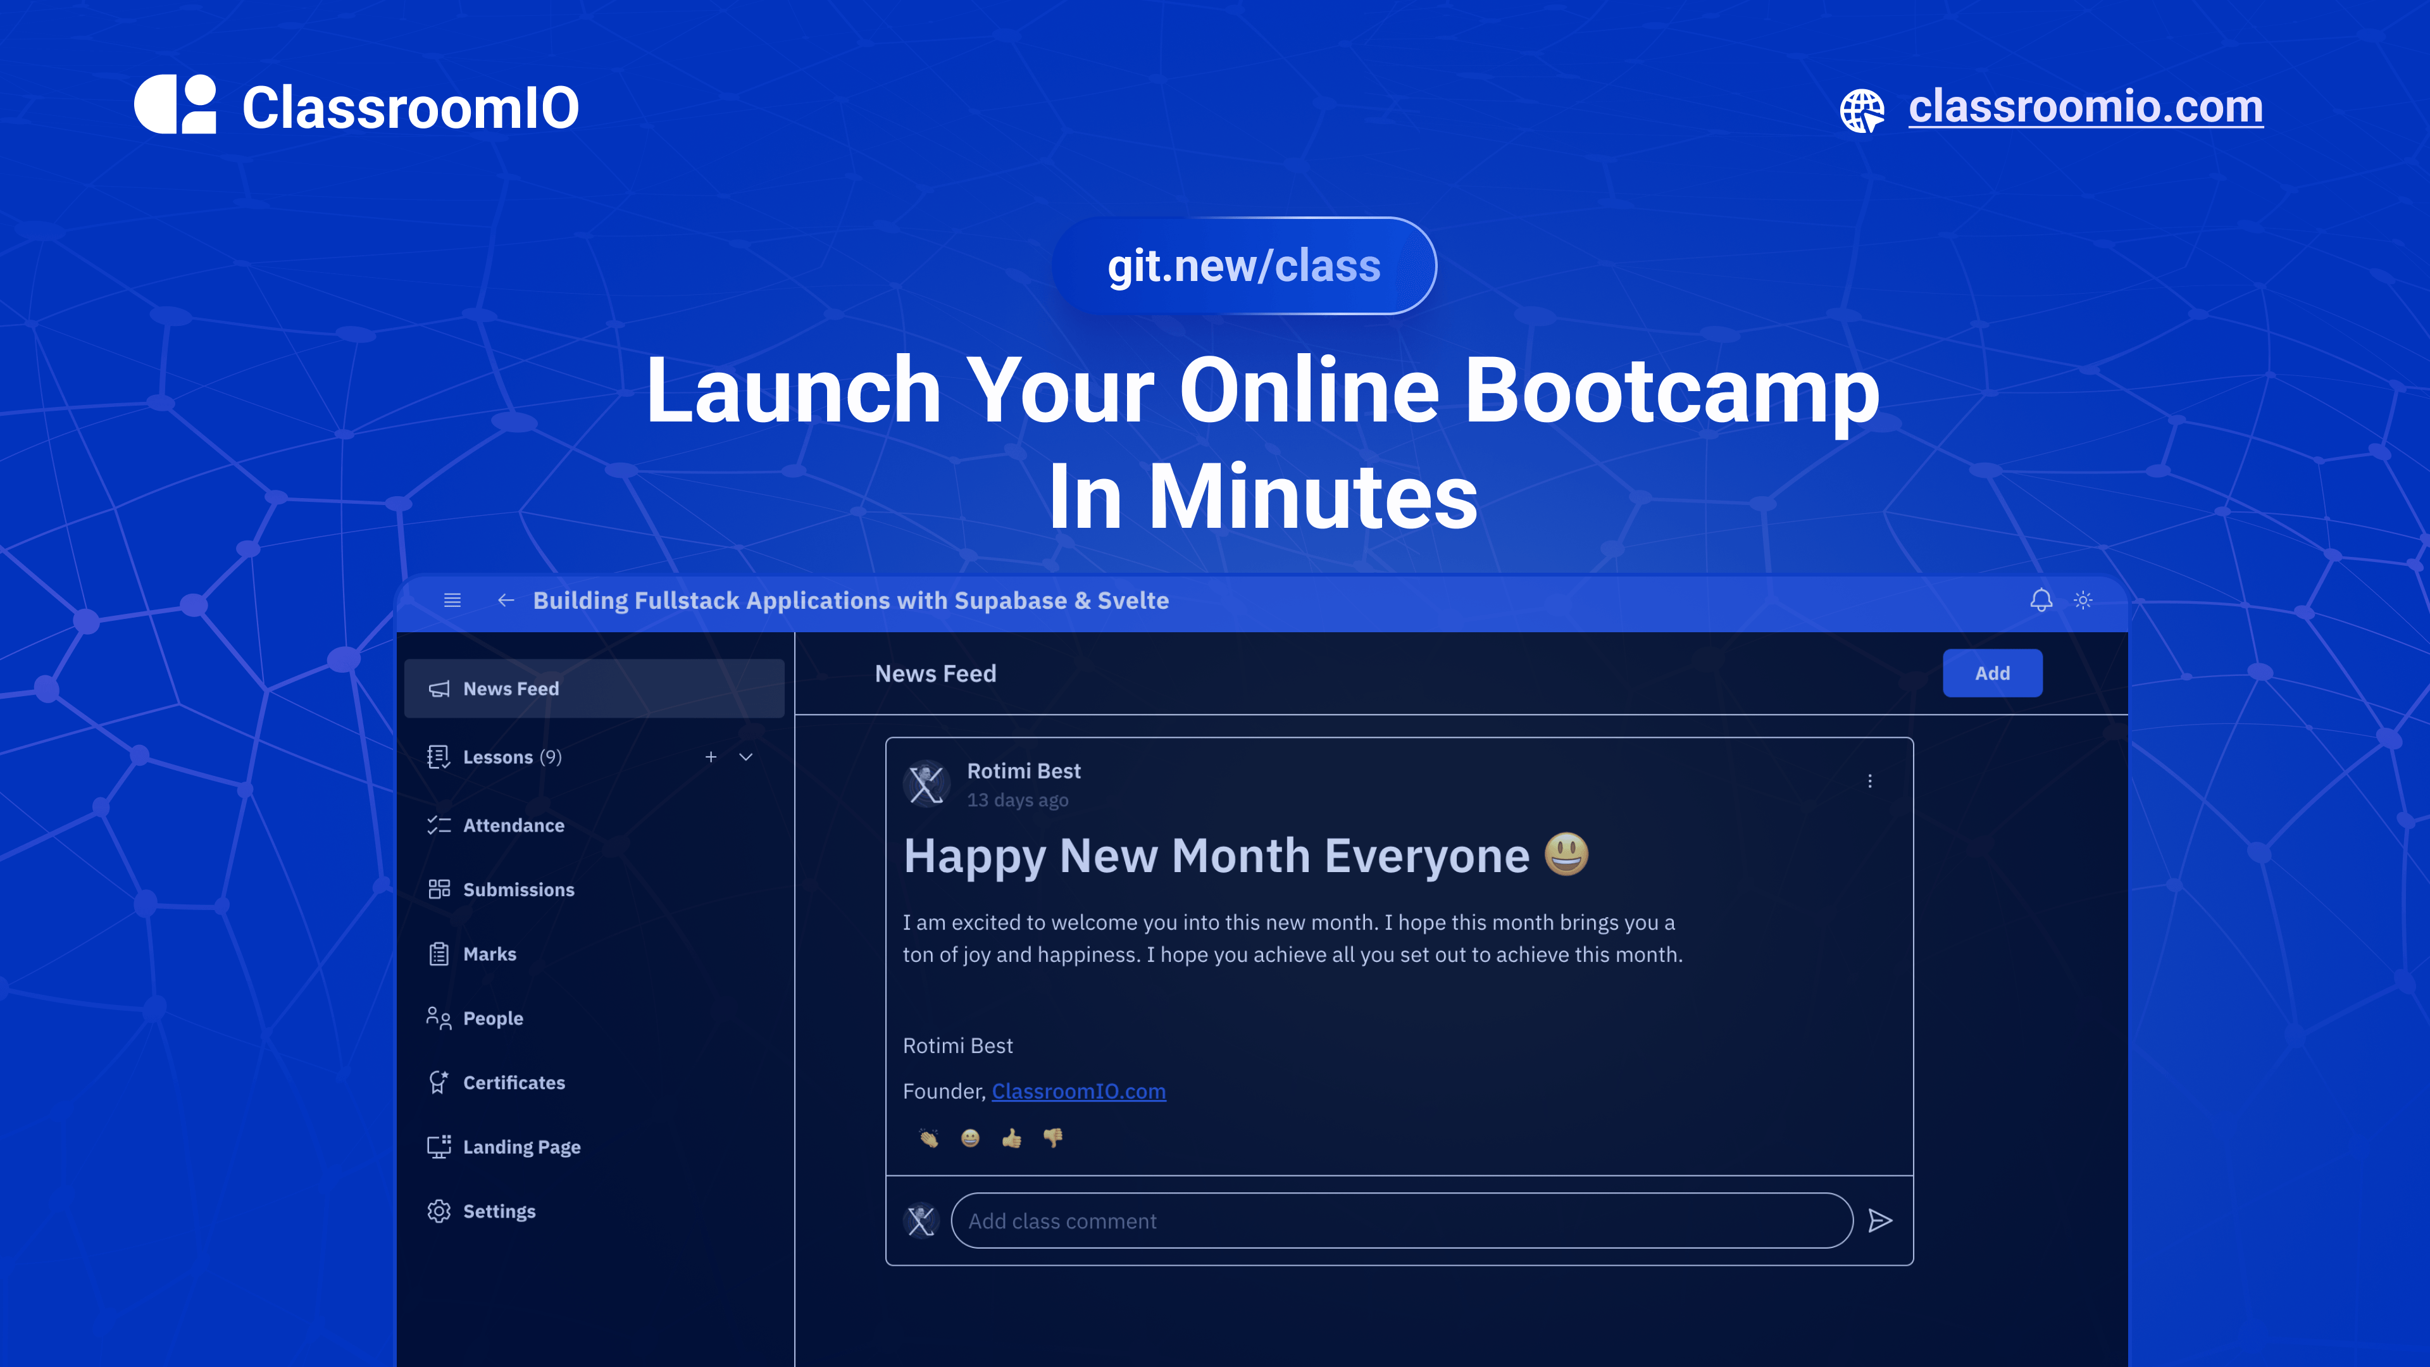Open the Lessons (9) menu item

(x=594, y=757)
